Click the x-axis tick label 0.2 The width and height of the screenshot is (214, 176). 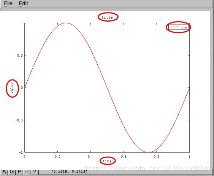57,157
